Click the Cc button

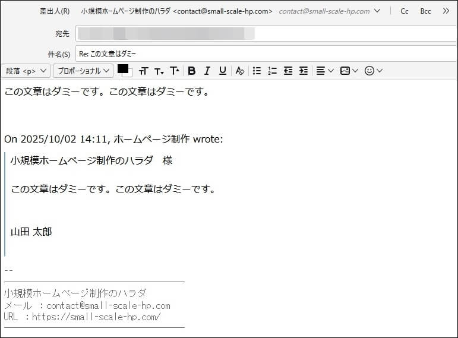405,11
